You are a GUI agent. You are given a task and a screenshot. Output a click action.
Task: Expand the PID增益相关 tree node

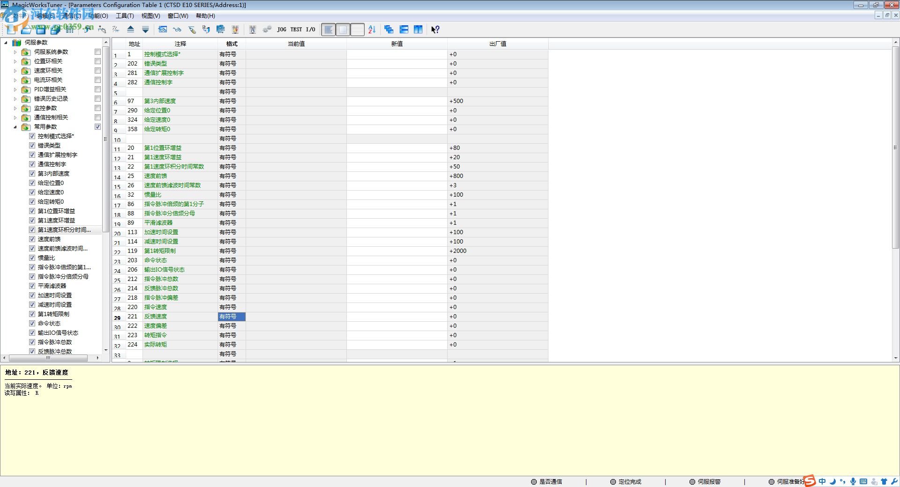coord(15,89)
